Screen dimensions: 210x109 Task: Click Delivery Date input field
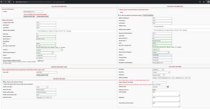pyautogui.click(x=159, y=87)
